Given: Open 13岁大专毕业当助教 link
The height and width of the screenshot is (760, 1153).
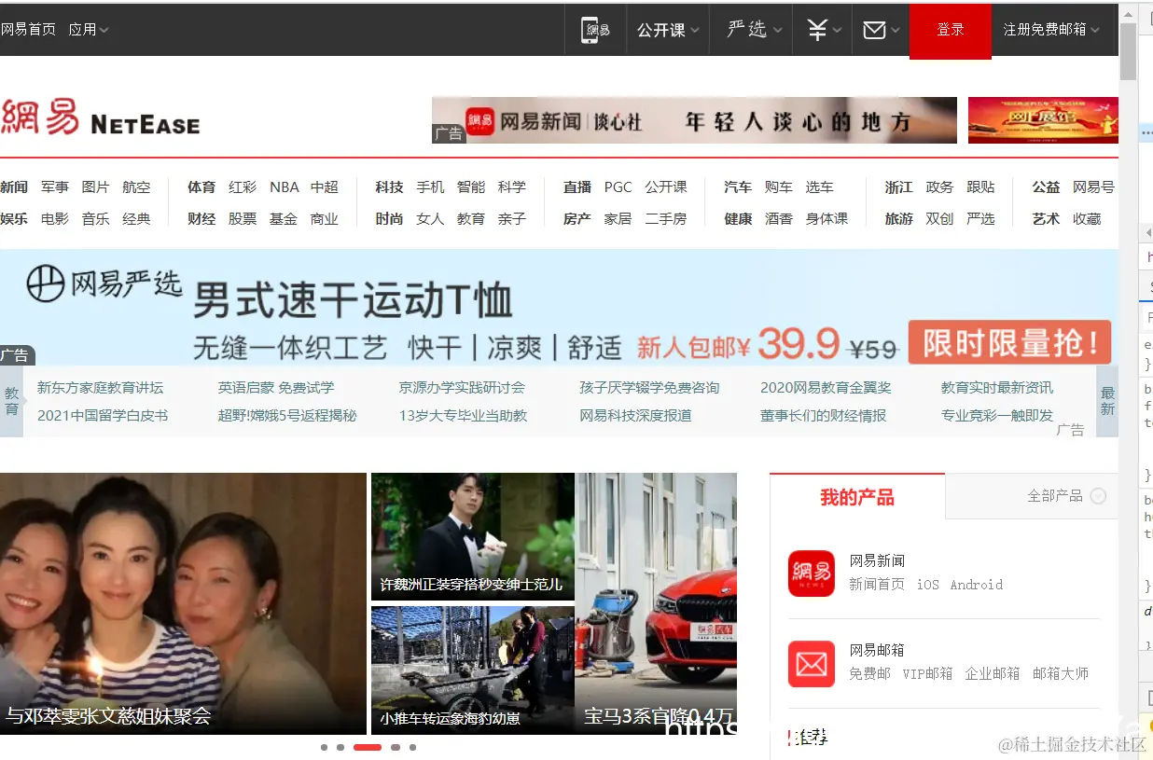Looking at the screenshot, I should tap(463, 416).
